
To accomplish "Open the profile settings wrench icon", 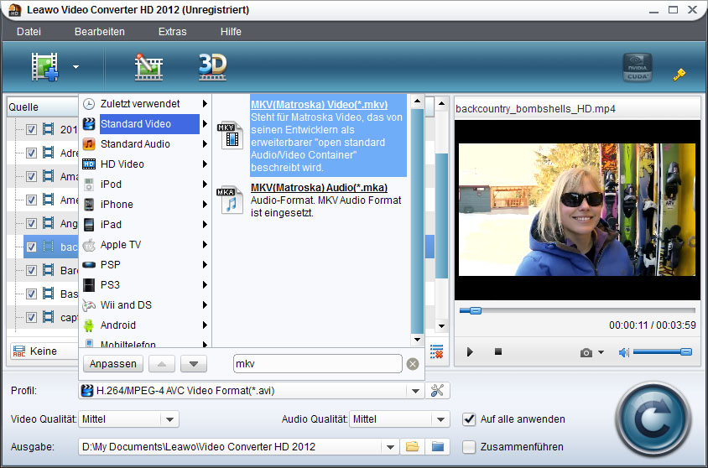I will 438,391.
